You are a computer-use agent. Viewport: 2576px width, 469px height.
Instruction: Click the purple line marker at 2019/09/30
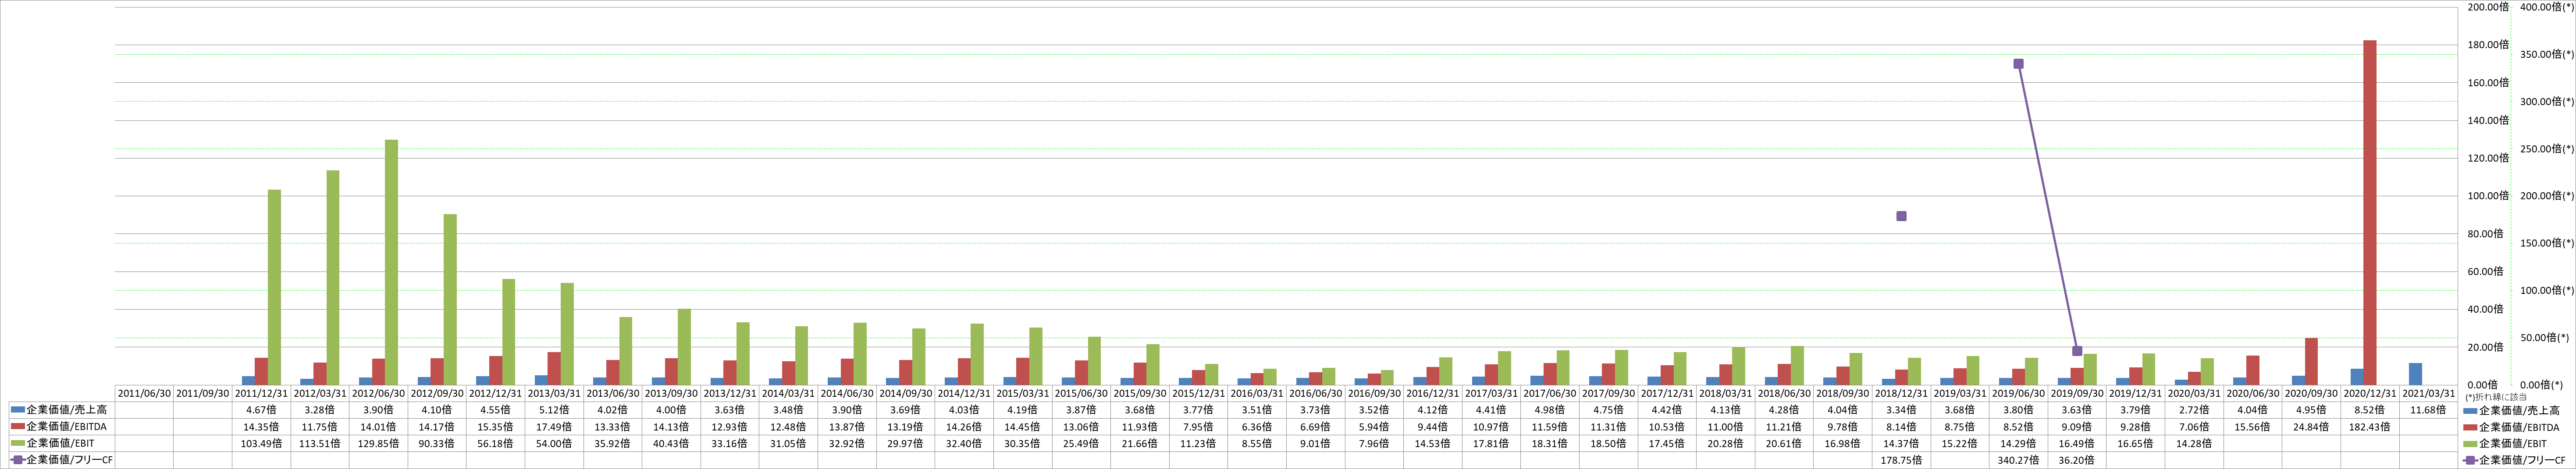click(x=2077, y=351)
